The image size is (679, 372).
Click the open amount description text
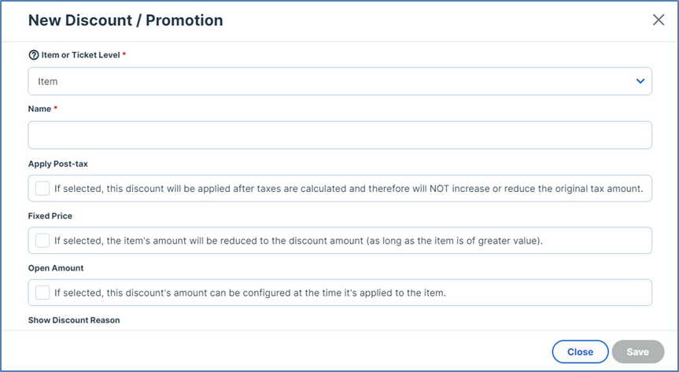[x=250, y=293]
